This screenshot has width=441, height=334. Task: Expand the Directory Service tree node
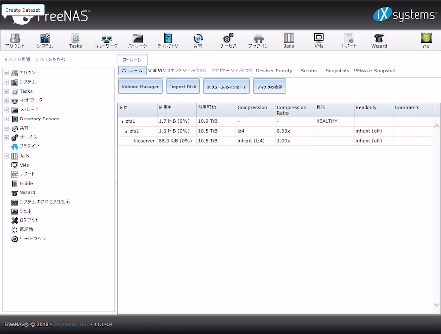coord(6,119)
